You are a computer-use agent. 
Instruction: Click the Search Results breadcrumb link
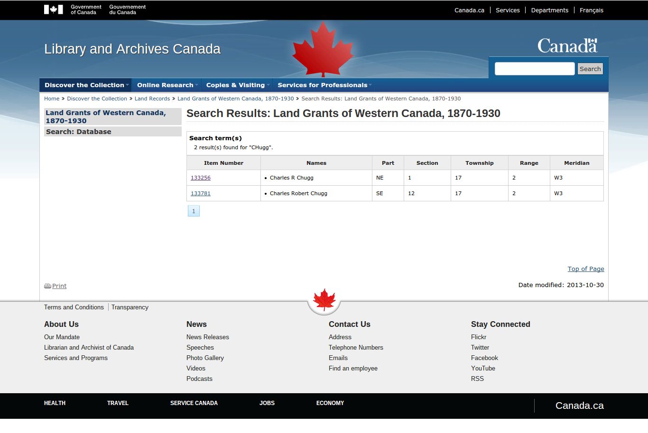tap(381, 99)
